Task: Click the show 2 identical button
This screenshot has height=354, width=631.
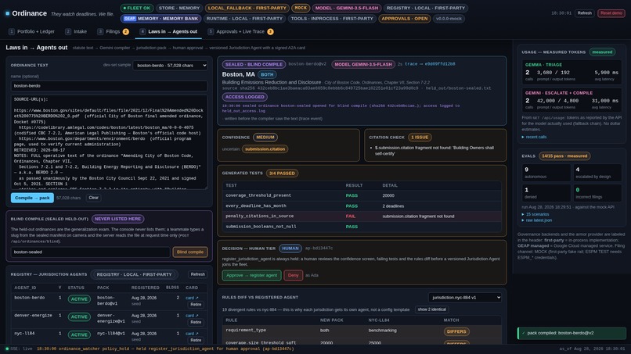Action: (431, 309)
